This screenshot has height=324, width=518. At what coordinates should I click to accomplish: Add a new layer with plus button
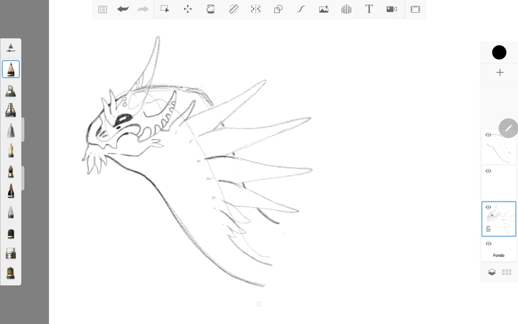(500, 72)
